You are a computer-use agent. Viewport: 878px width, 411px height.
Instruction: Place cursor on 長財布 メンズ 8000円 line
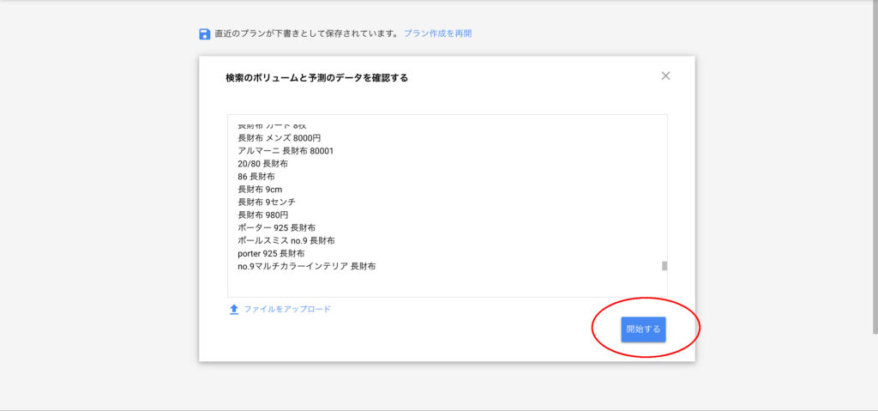[279, 138]
